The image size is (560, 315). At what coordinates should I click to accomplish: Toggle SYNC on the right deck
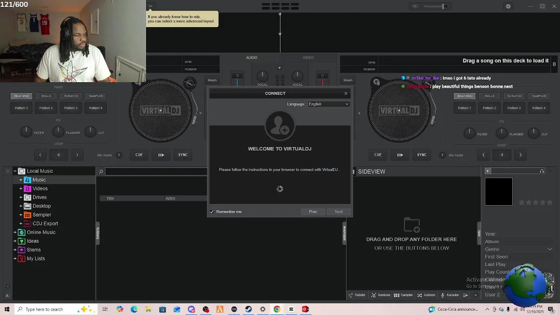(x=422, y=155)
